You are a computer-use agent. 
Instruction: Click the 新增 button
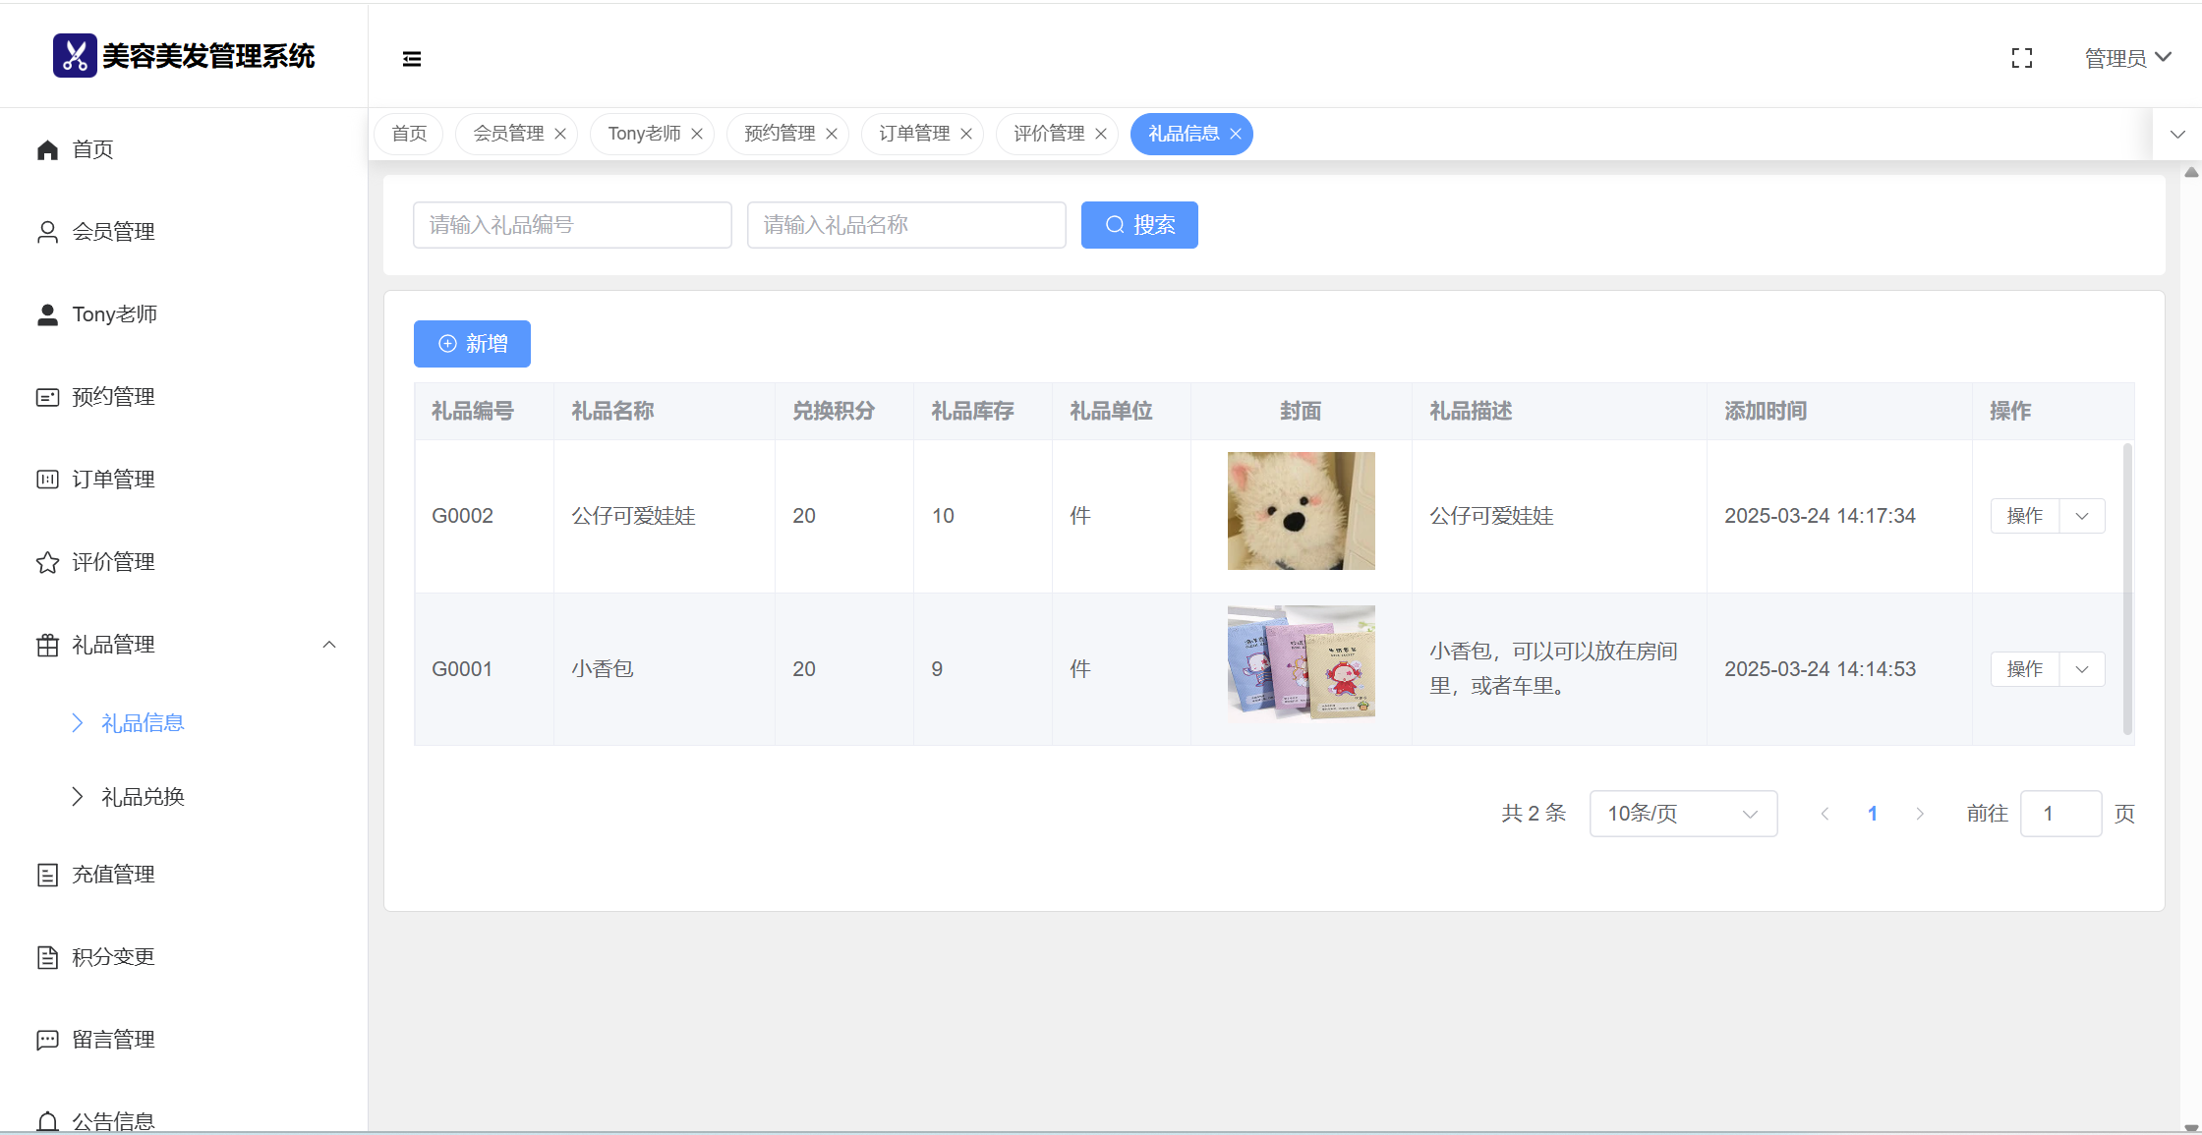(x=472, y=344)
